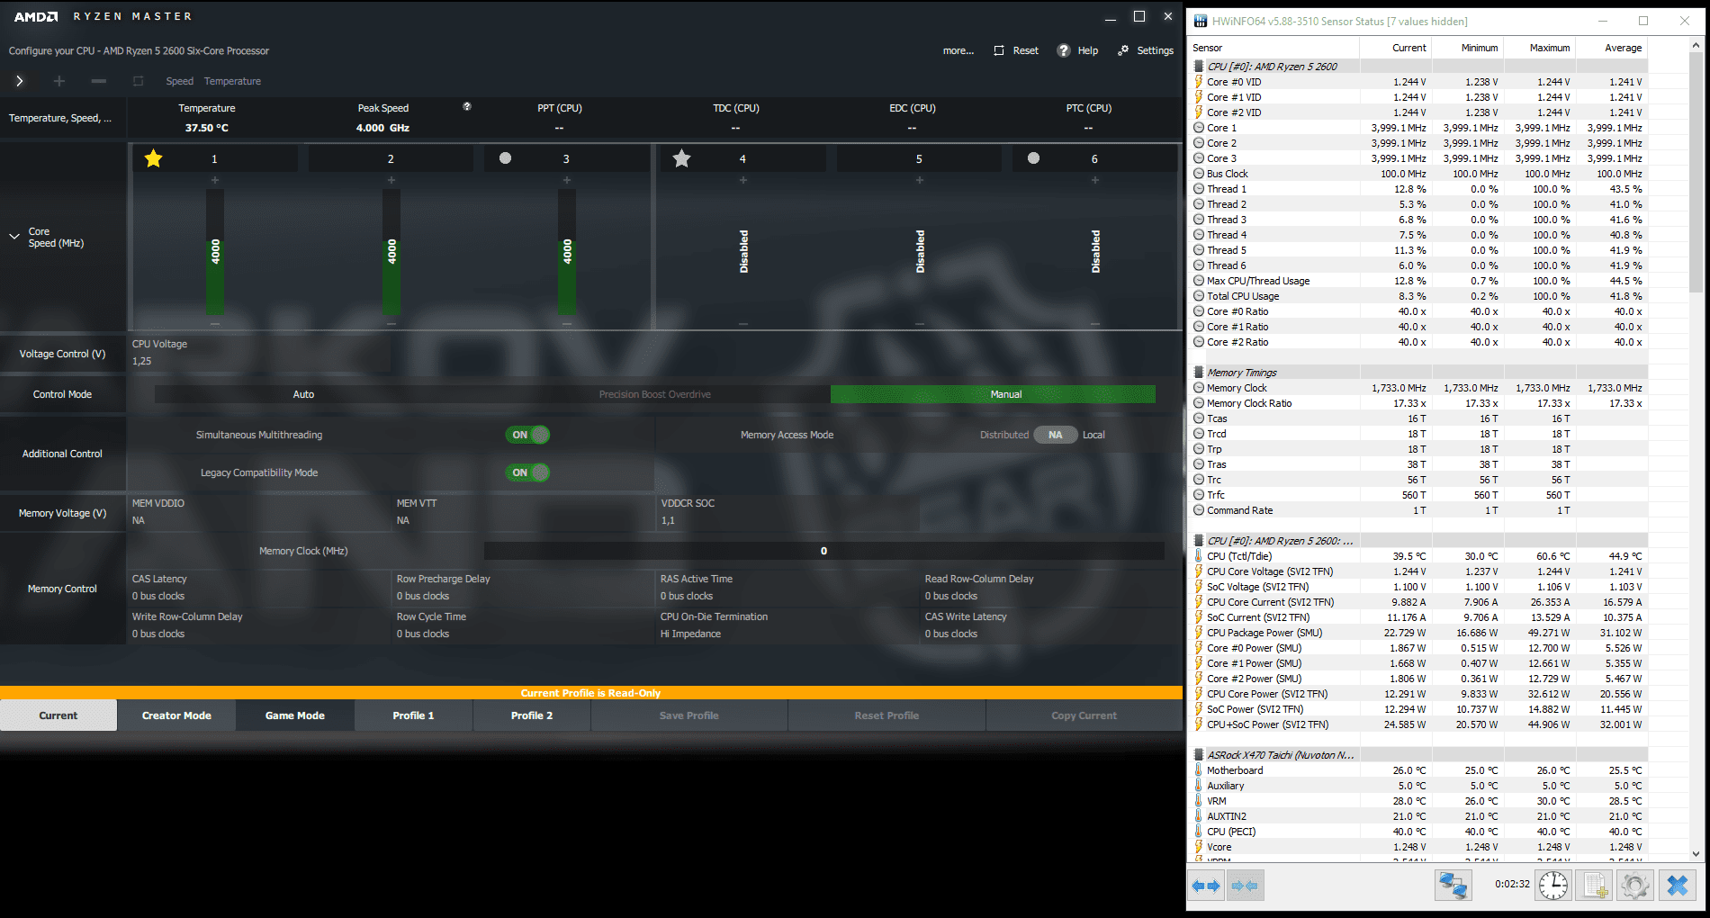The height and width of the screenshot is (918, 1710).
Task: Click HWiNFO expand-columns arrows button
Action: (x=1206, y=886)
